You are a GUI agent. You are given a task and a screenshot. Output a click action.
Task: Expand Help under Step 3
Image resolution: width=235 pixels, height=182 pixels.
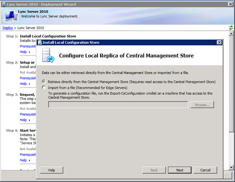[x=25, y=120]
